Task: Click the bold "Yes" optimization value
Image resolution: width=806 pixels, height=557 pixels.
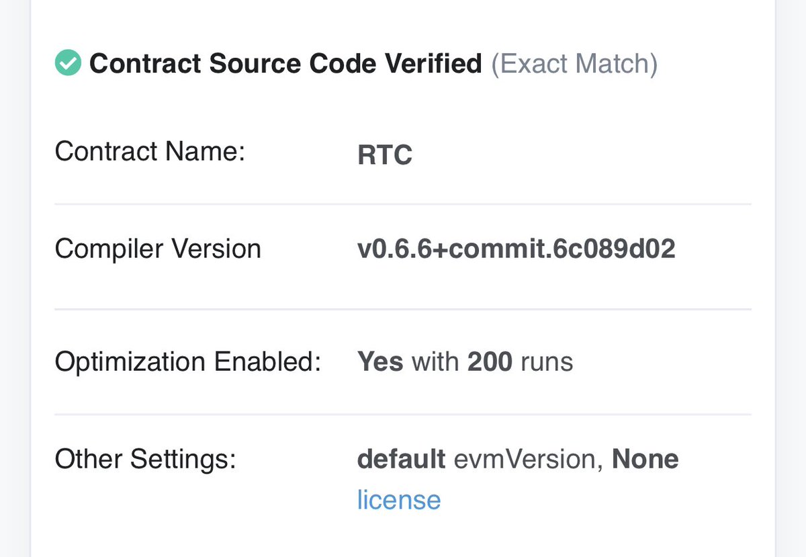Action: click(x=380, y=362)
